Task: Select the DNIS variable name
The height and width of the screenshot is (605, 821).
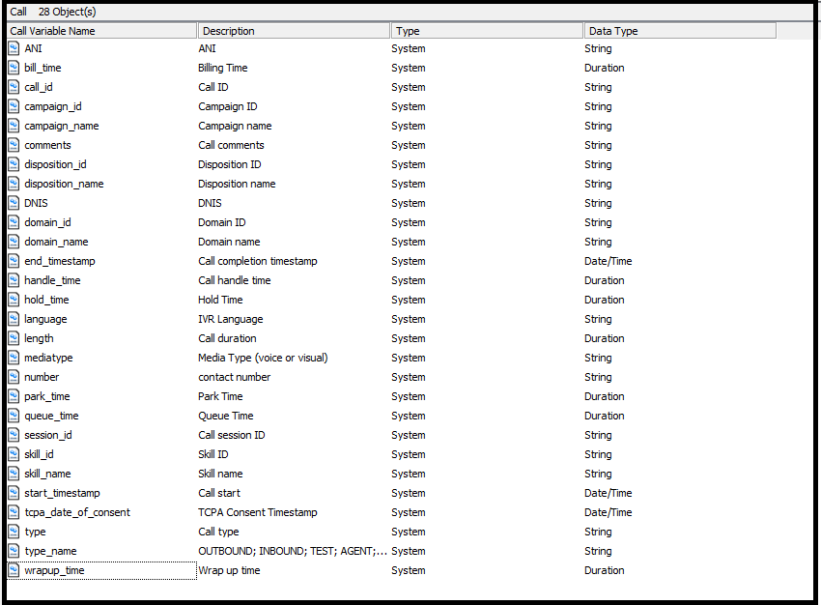Action: pos(36,203)
